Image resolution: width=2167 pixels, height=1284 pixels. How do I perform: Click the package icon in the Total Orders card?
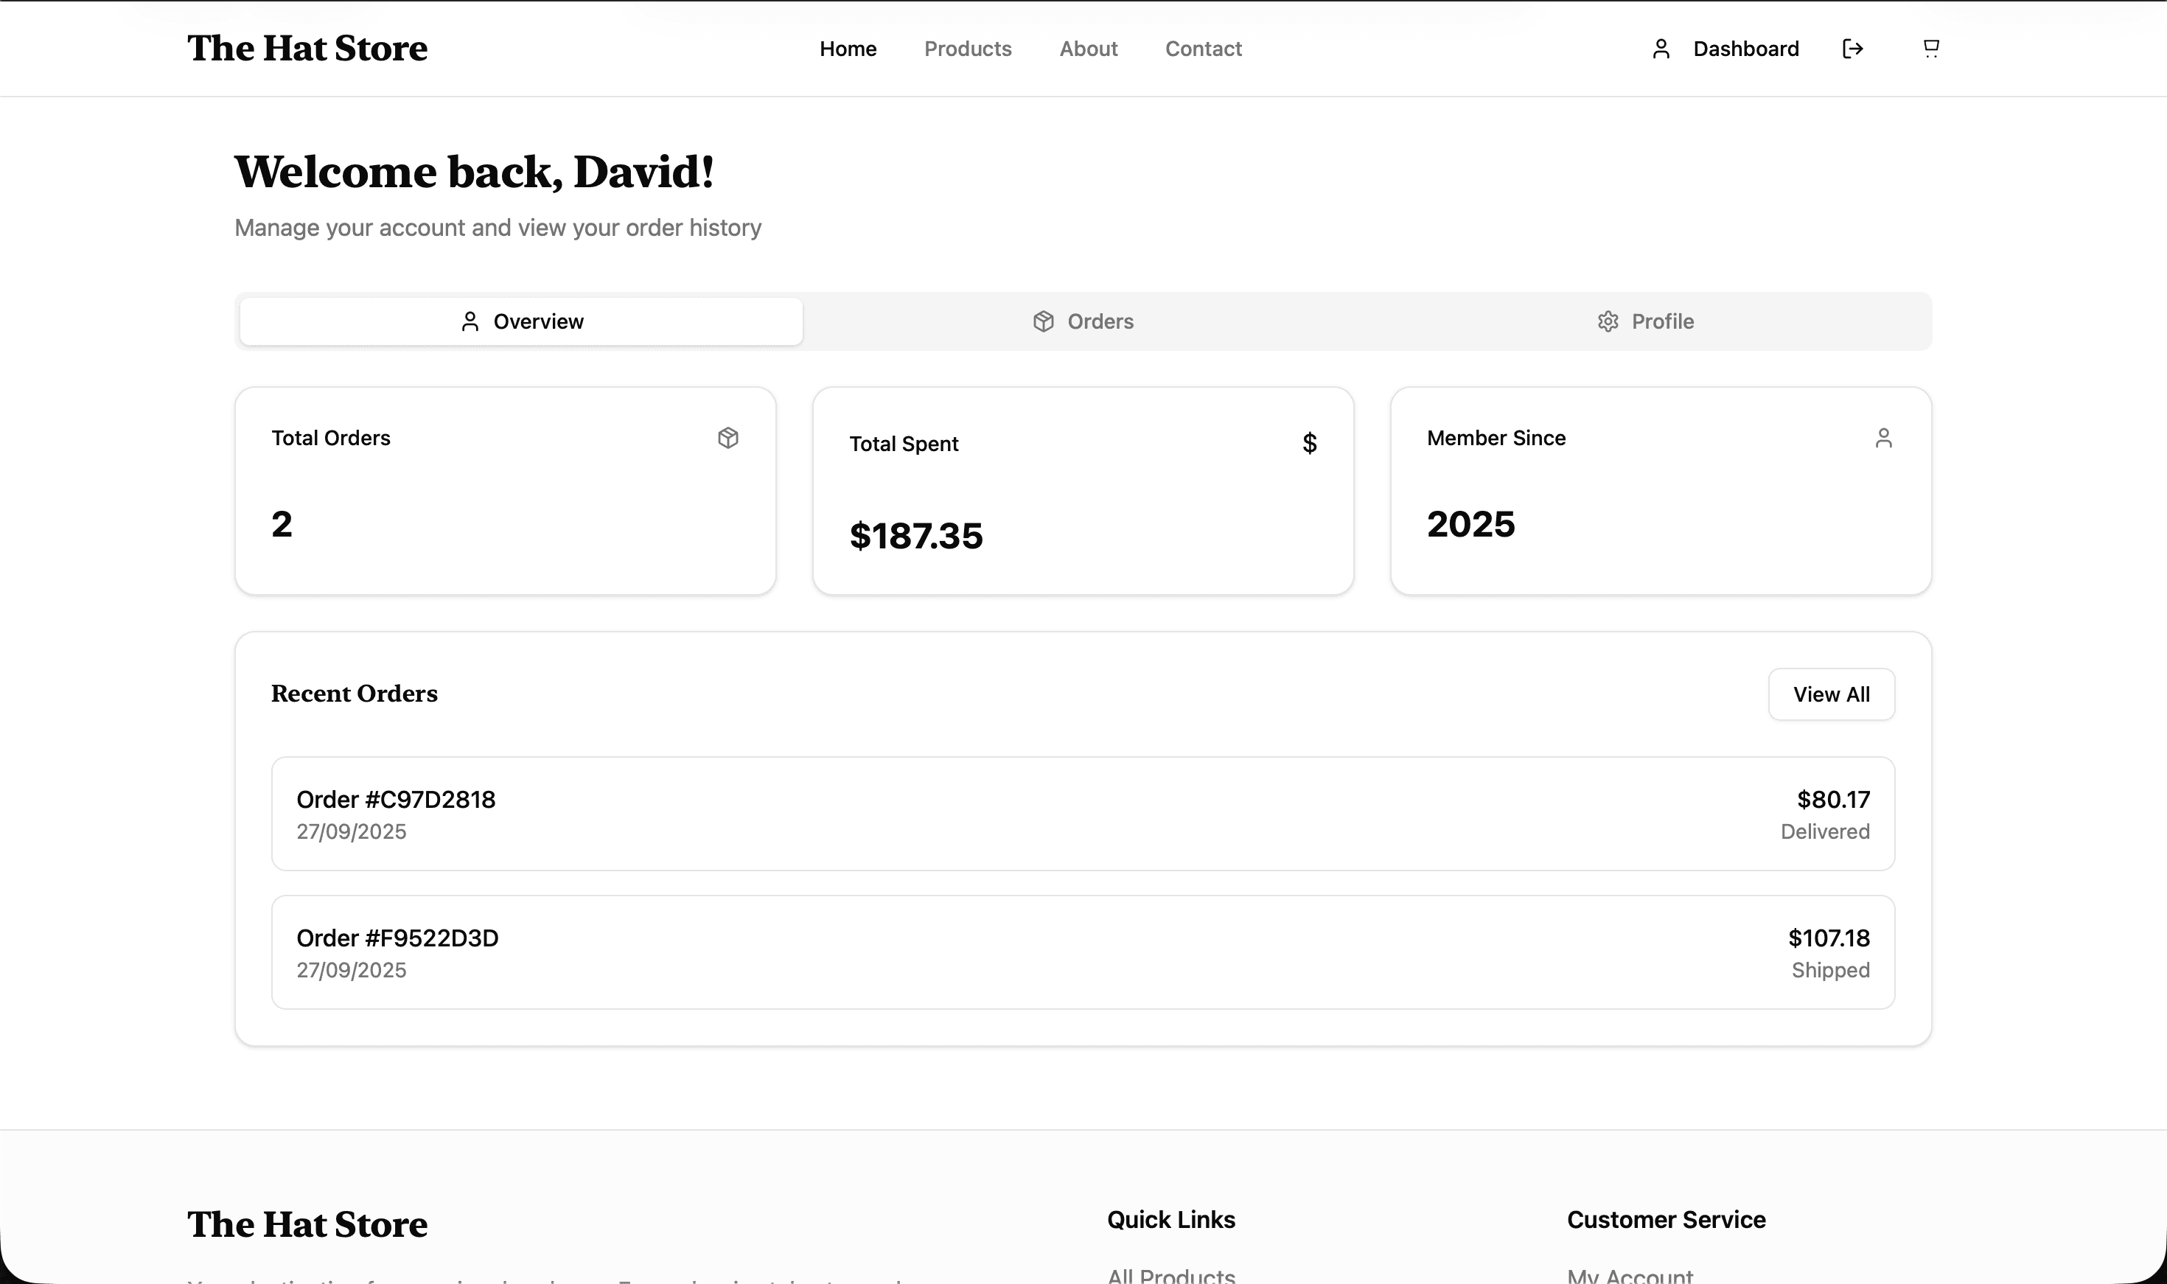point(727,438)
